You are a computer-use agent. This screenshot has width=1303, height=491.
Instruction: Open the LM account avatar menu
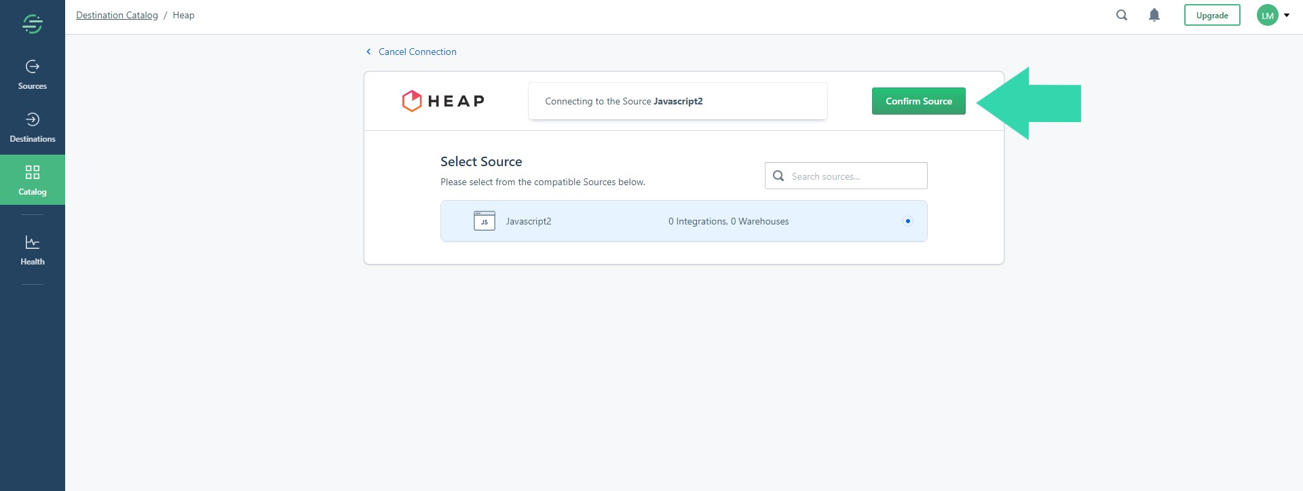1267,14
